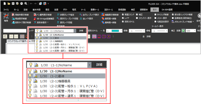Open the ホーム ribbon tab
Image resolution: width=201 pixels, height=104 pixels.
(16, 9)
